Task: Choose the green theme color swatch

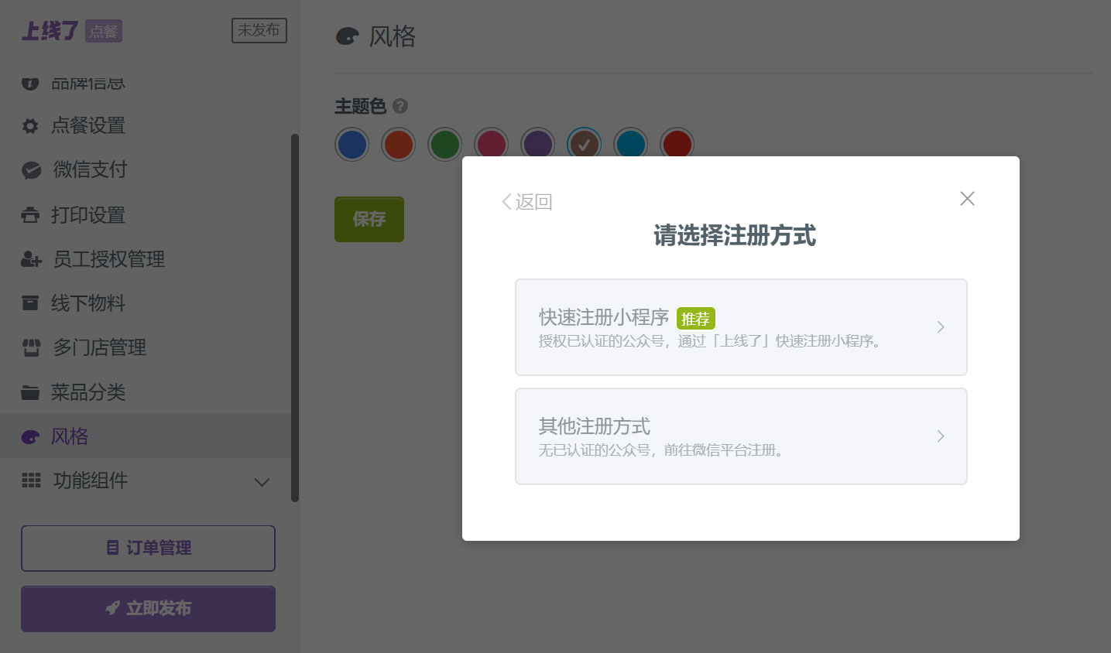Action: tap(445, 145)
